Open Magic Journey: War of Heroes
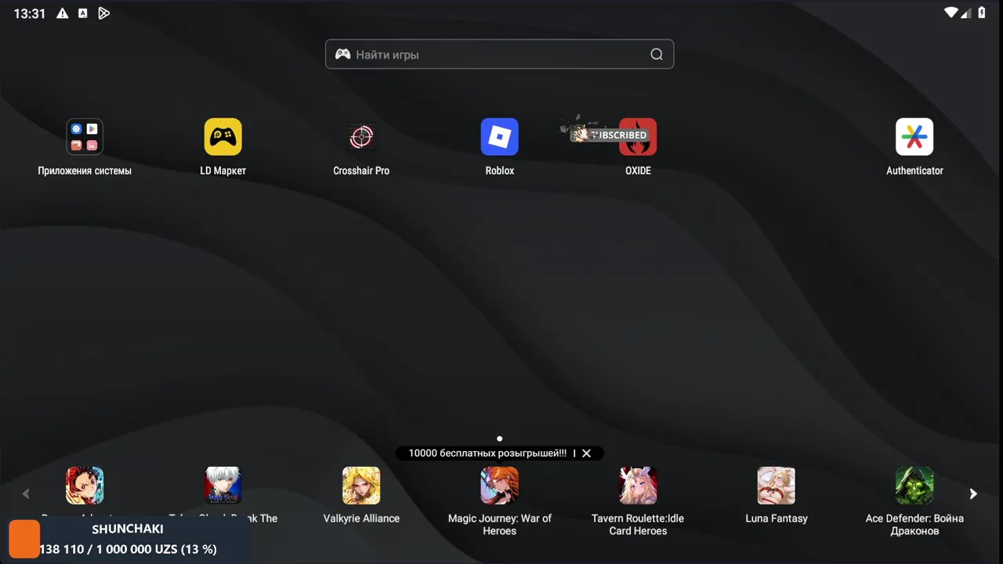This screenshot has height=564, width=1003. (x=500, y=486)
